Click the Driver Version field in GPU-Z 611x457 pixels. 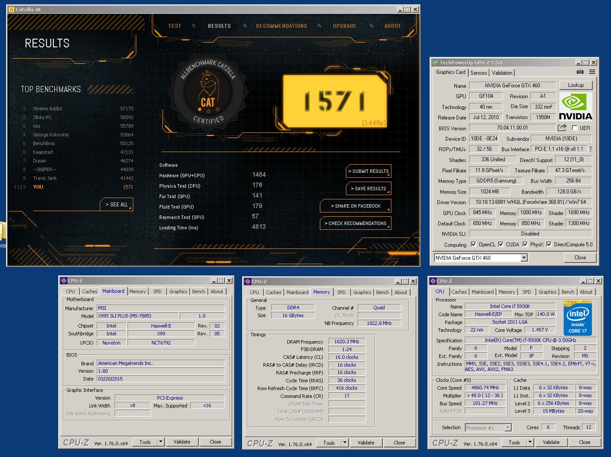[x=530, y=202]
